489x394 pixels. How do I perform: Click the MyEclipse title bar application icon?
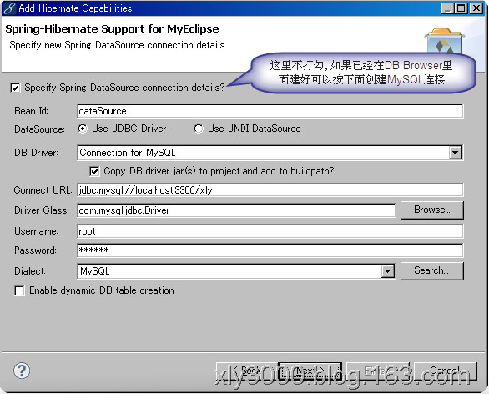coord(9,8)
